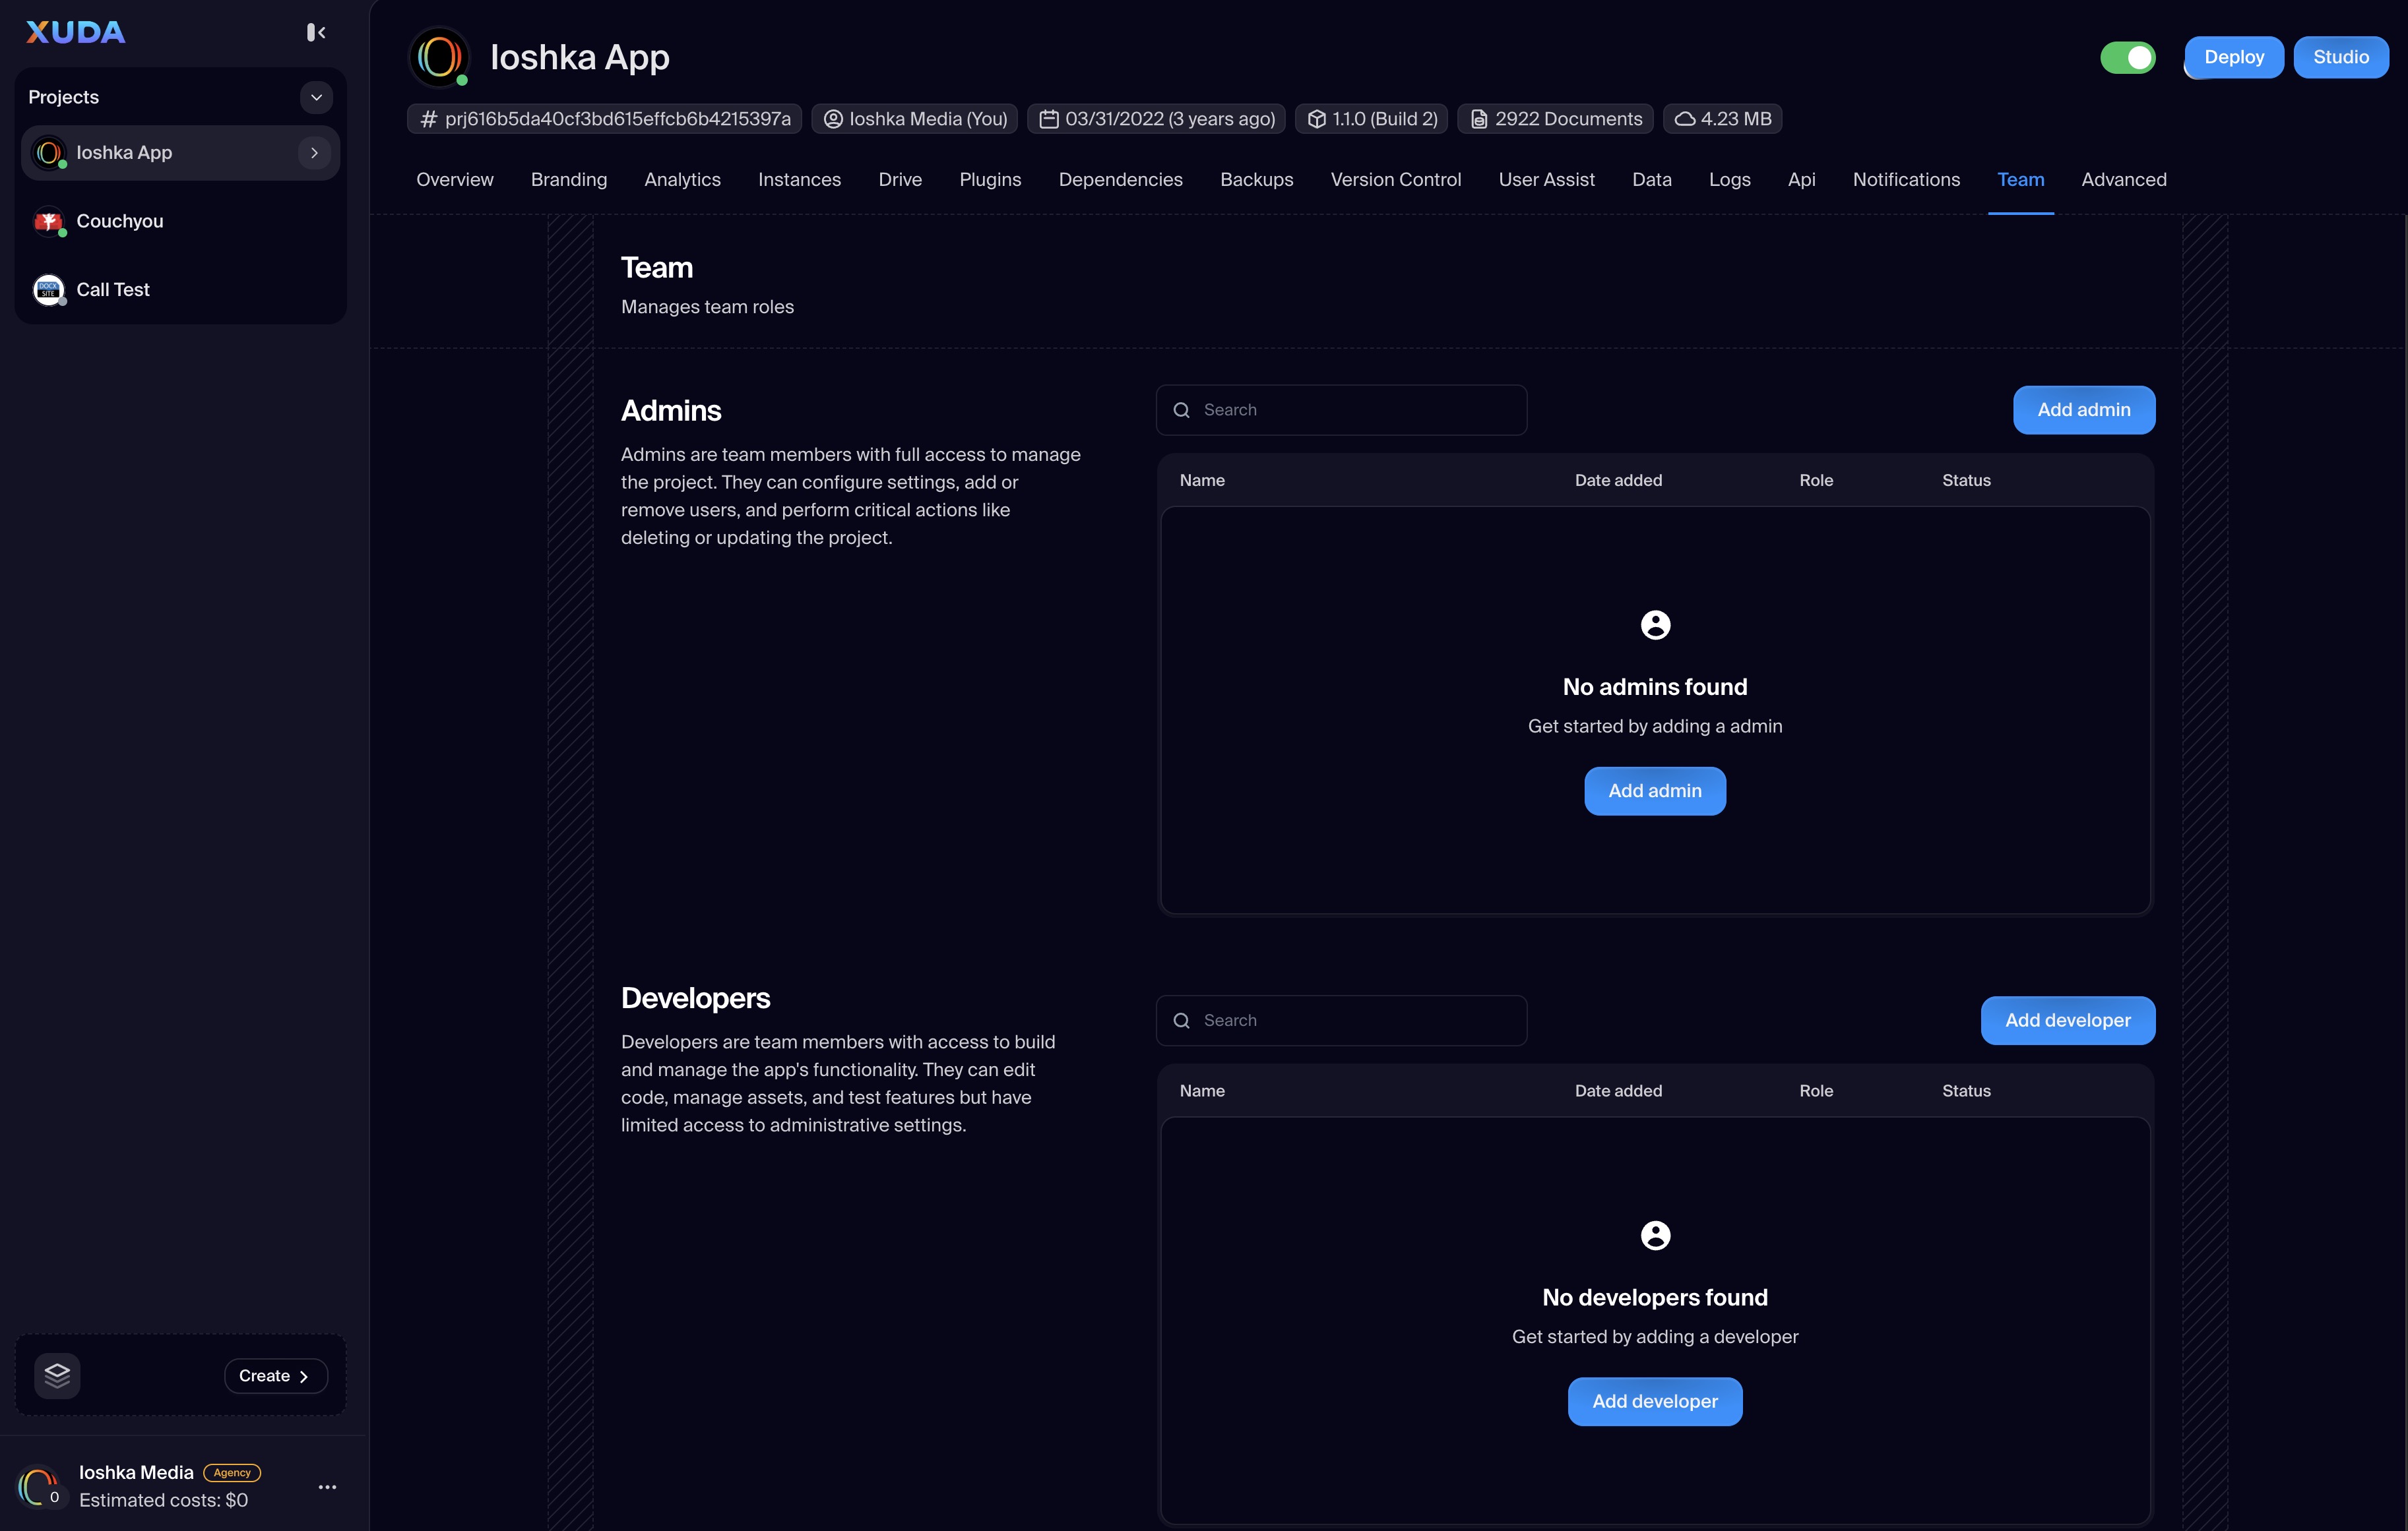
Task: Open the three-dots account menu
Action: [x=327, y=1487]
